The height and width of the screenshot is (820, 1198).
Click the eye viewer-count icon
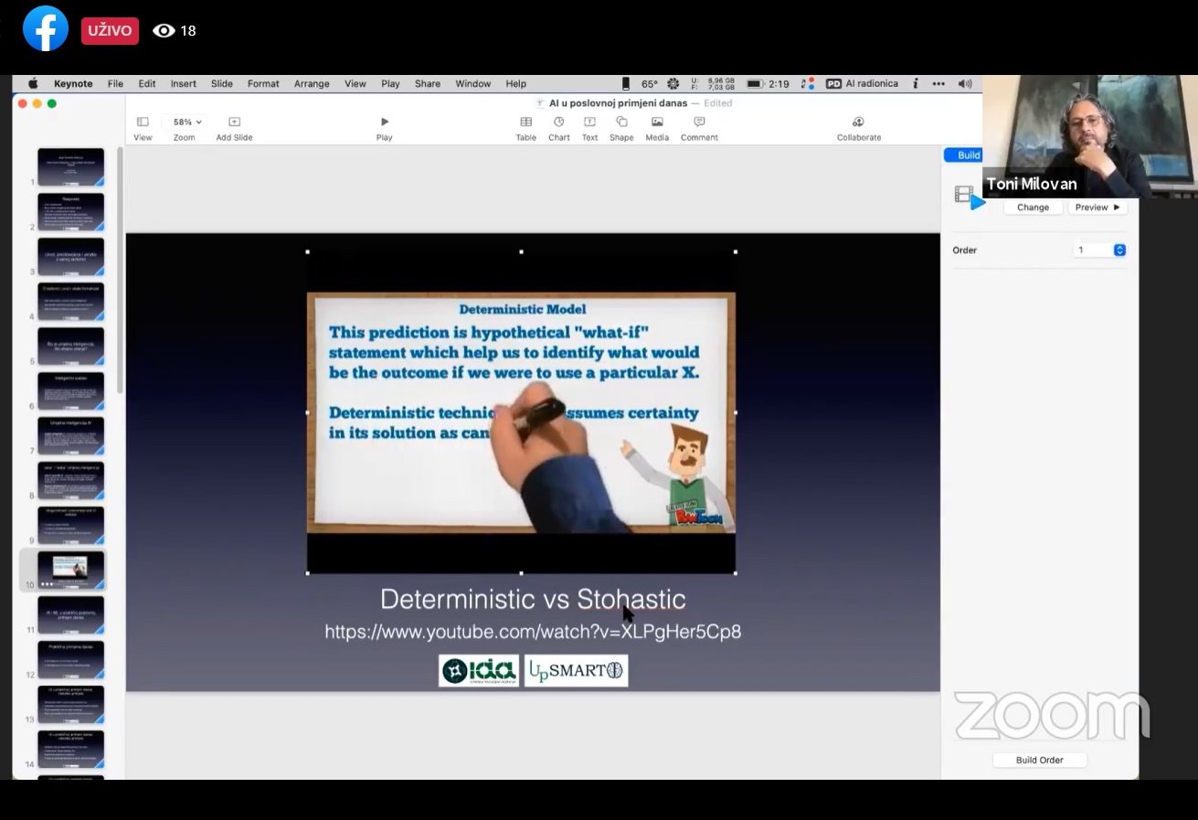pos(164,31)
